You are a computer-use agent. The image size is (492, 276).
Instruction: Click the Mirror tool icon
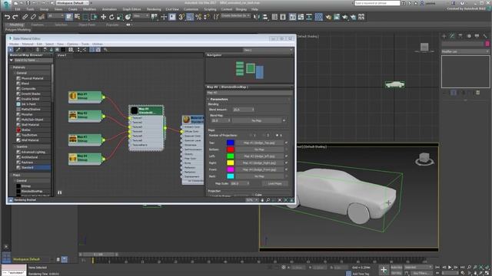pos(257,17)
